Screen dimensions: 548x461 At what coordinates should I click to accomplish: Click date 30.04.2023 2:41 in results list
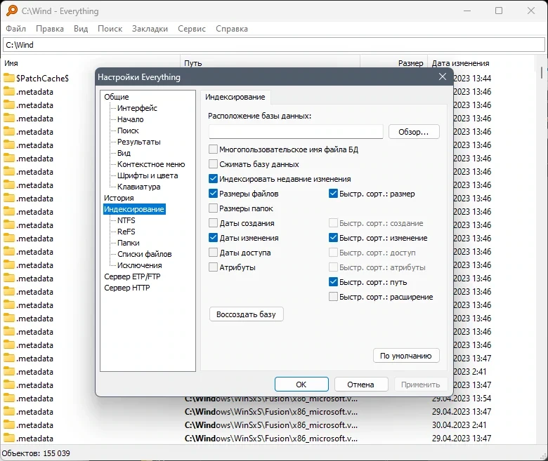pos(459,425)
